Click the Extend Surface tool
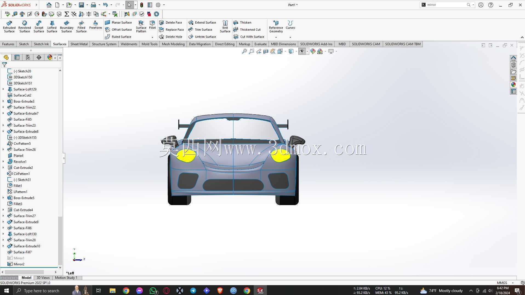This screenshot has width=525, height=295. click(202, 22)
